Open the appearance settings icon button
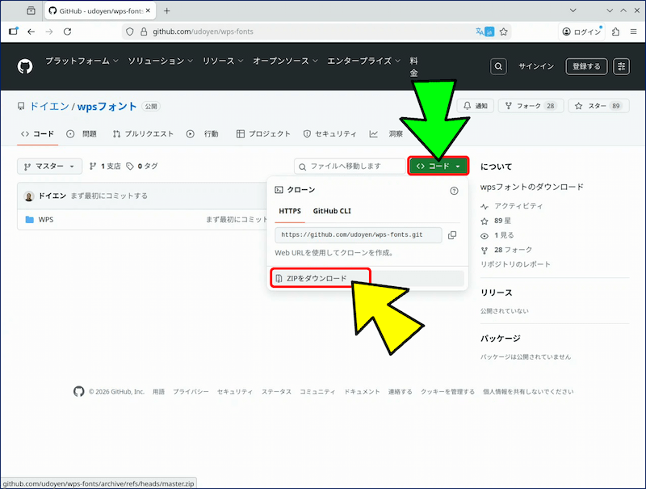Viewport: 646px width, 489px height. (621, 66)
